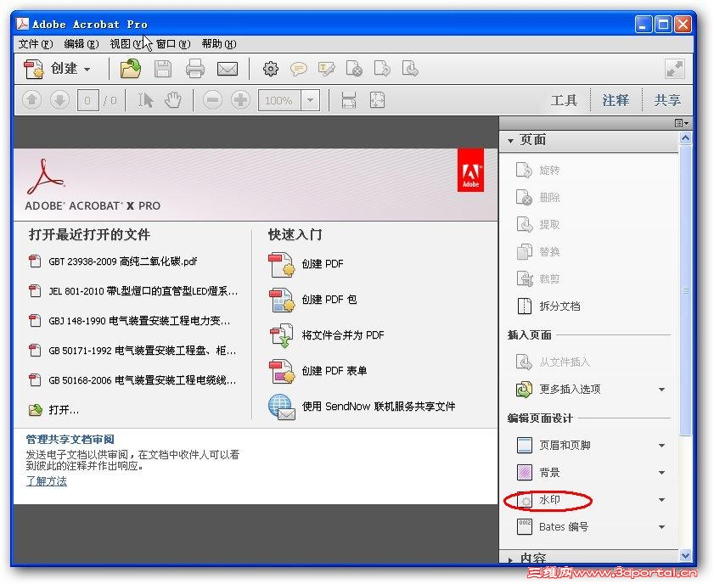
Task: Click the highlight text toolbar icon
Action: point(327,70)
